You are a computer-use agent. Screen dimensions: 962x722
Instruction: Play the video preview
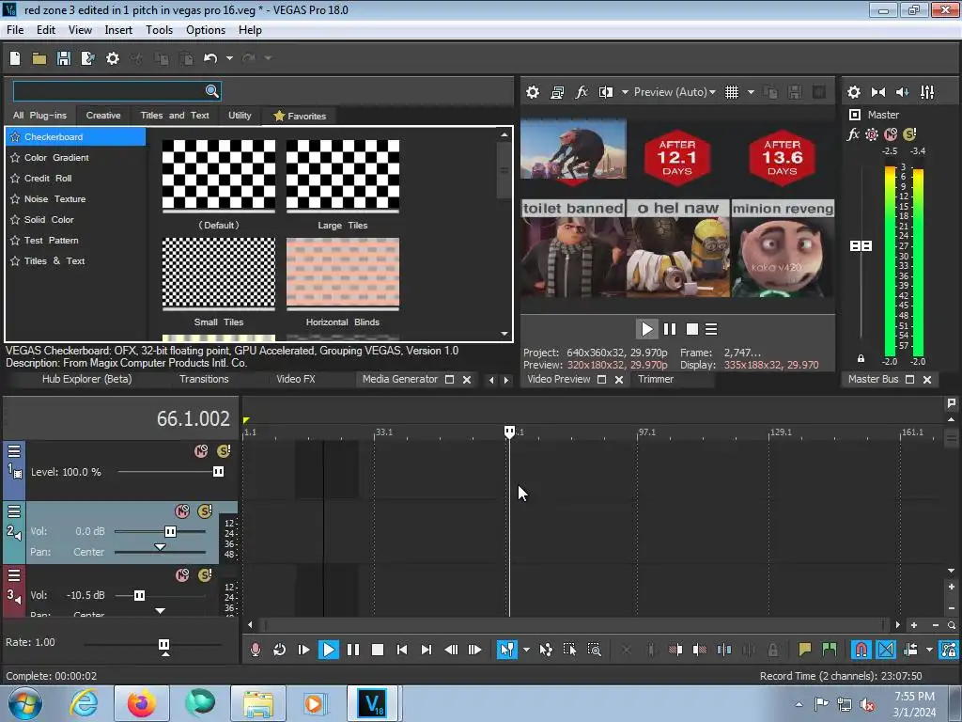coord(646,329)
